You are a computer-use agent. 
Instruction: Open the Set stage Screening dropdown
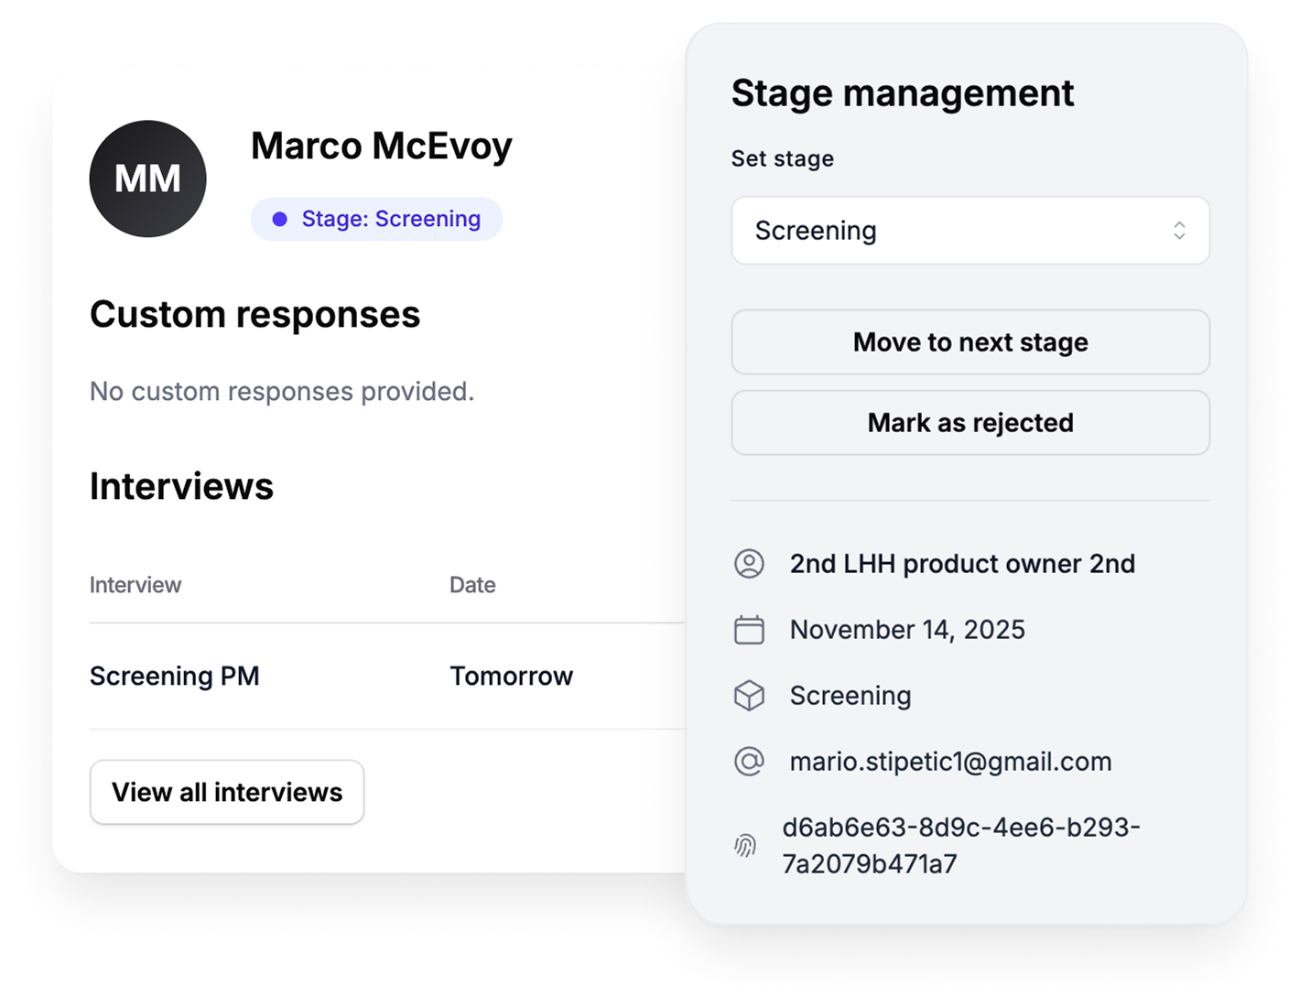tap(970, 231)
